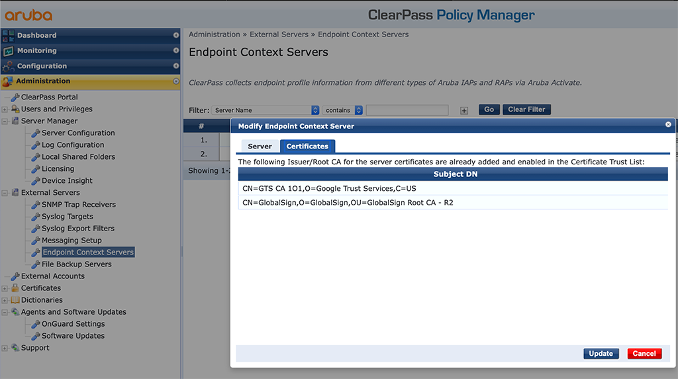
Task: Click the Log Configuration wrench icon
Action: click(36, 145)
